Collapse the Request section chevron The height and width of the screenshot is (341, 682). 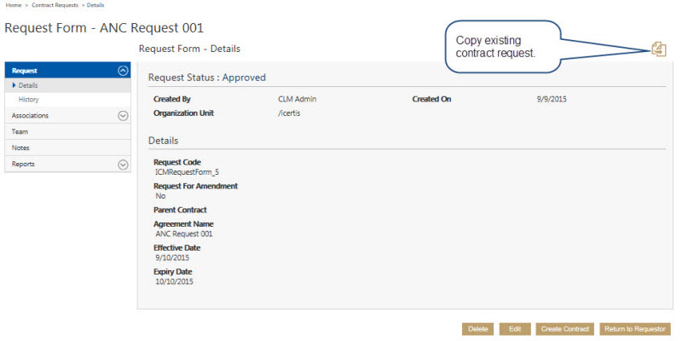click(x=123, y=71)
